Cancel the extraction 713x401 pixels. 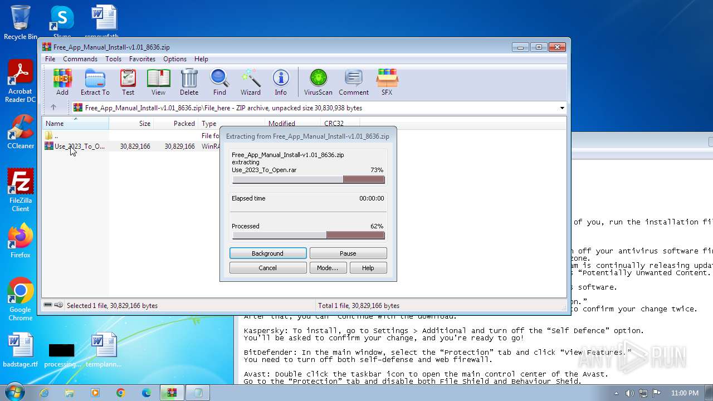click(x=268, y=268)
